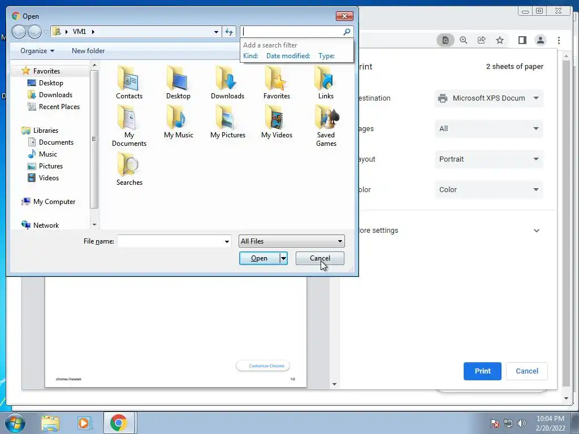Select the My Documents folder icon
Screen dimensions: 579x434
point(128,118)
